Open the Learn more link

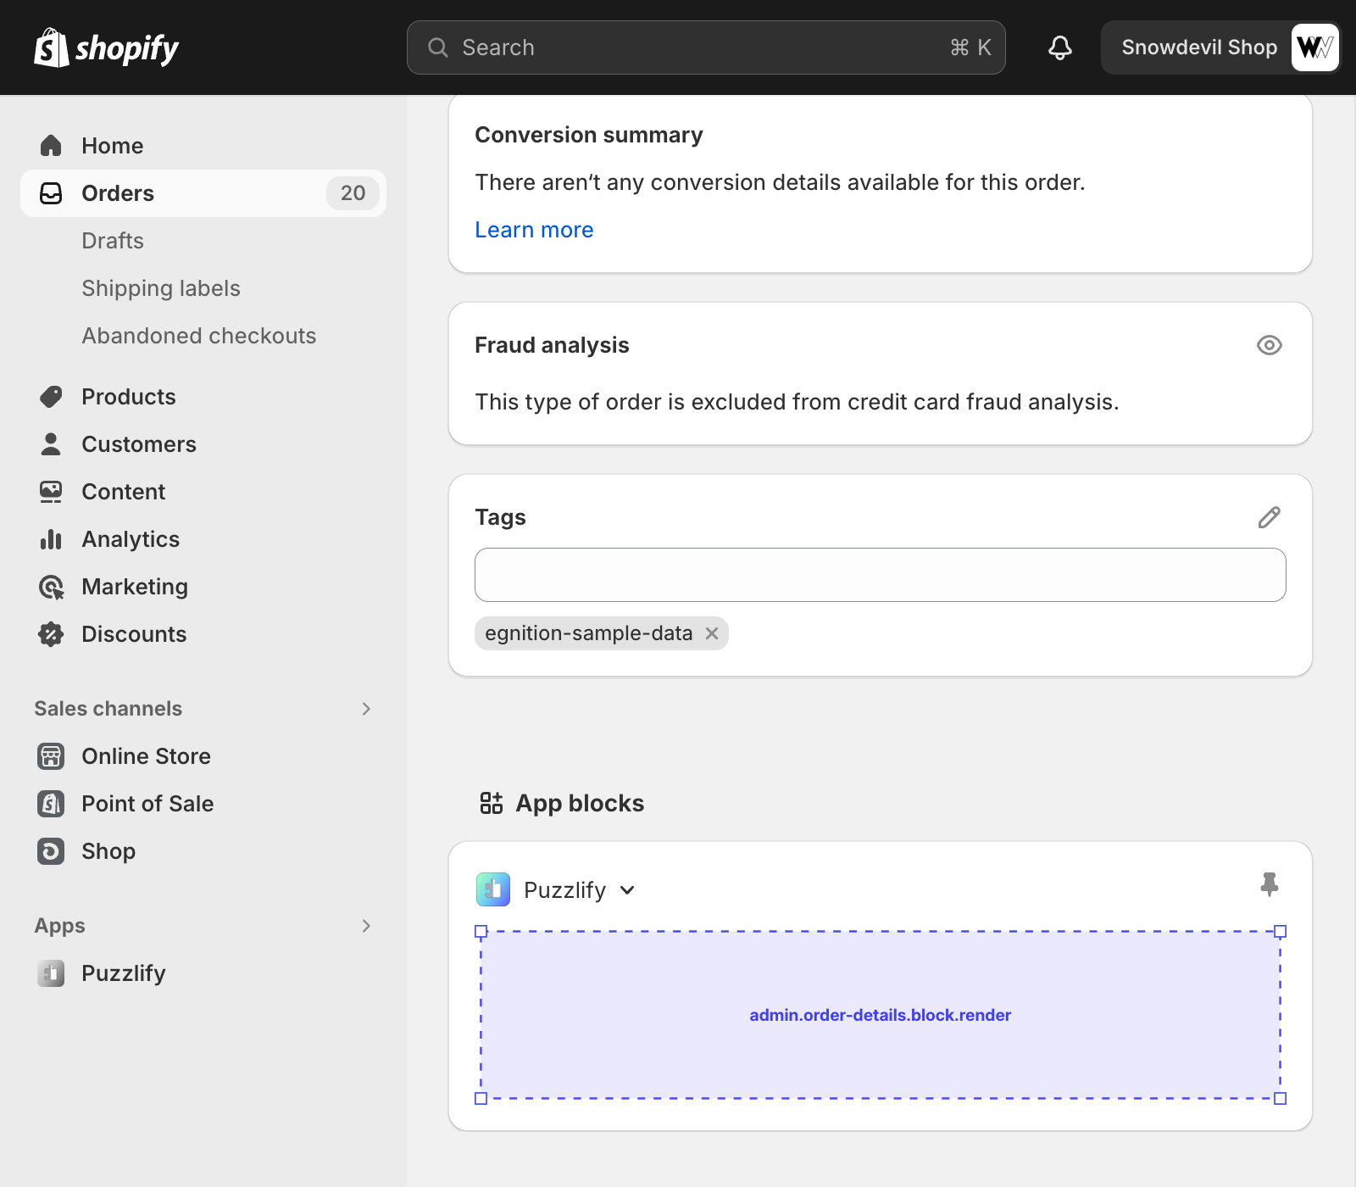534,230
